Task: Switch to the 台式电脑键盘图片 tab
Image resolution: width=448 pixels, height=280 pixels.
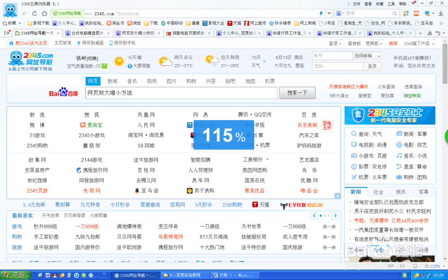Action: (x=87, y=33)
